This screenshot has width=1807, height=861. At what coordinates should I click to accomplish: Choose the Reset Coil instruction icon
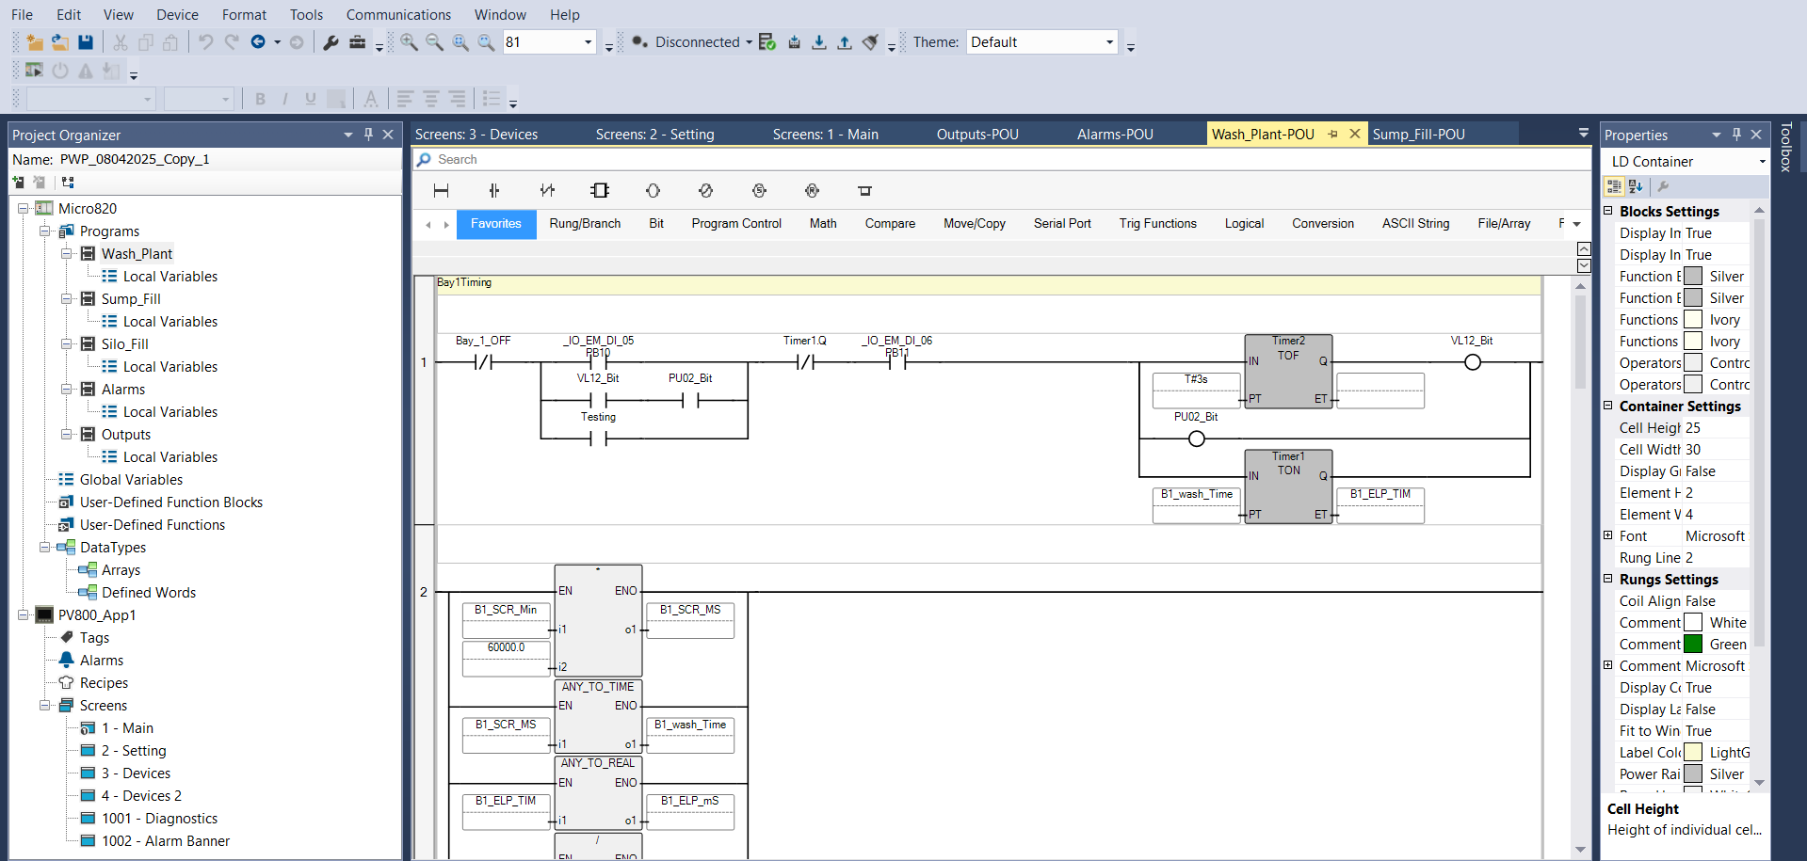pyautogui.click(x=812, y=191)
